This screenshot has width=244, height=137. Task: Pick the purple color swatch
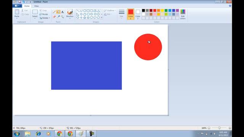click(177, 10)
